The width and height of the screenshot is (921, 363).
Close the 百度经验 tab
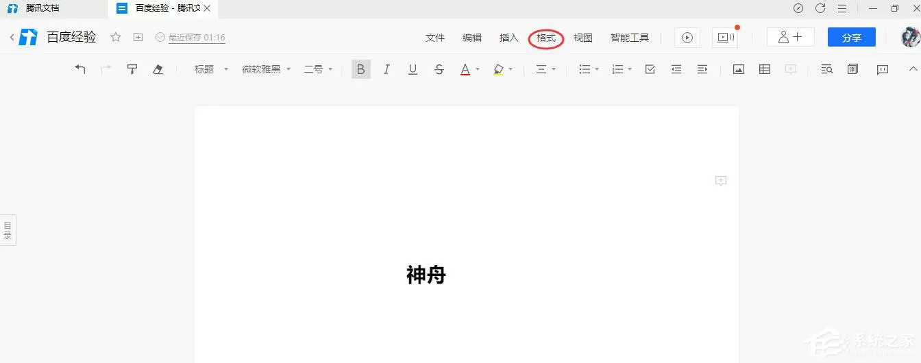pos(207,8)
